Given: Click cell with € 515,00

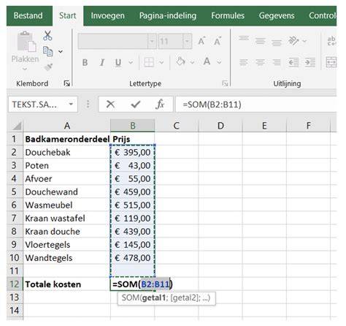Looking at the screenshot, I should coord(133,205).
